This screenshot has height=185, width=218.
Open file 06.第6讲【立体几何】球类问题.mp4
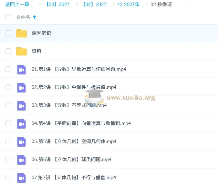(x=71, y=159)
